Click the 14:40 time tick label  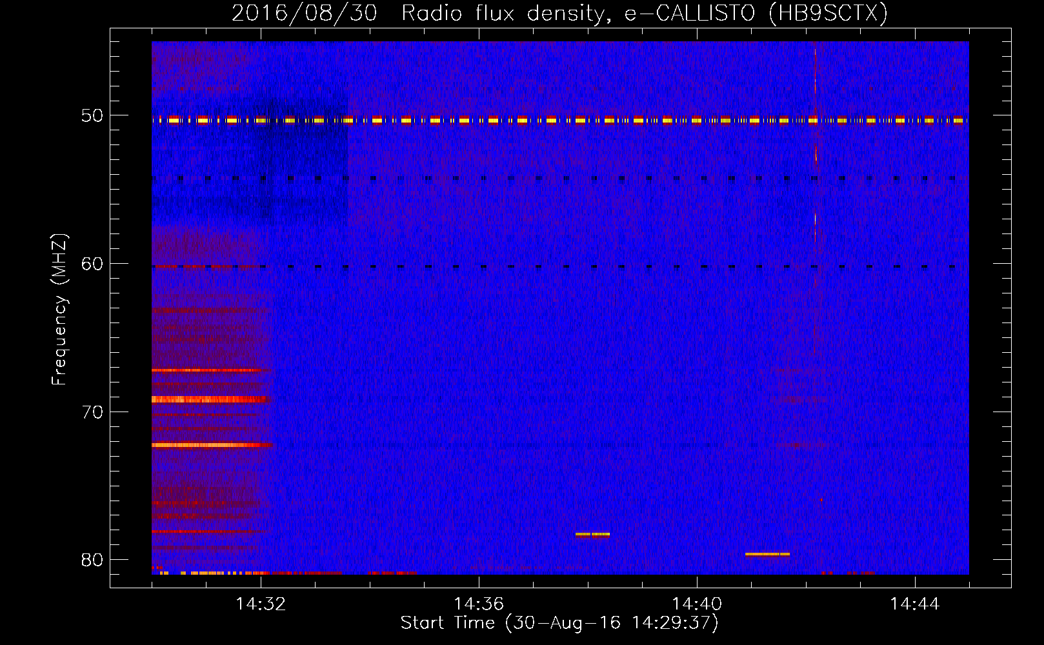[697, 604]
